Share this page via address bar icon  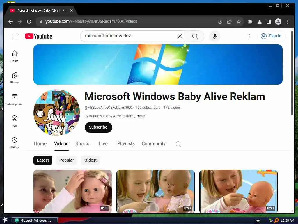pos(229,22)
